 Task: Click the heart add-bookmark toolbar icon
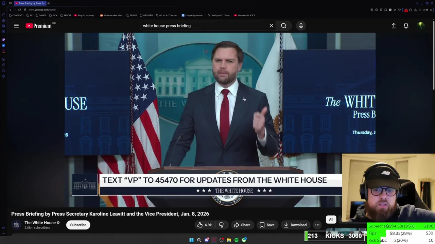[399, 10]
